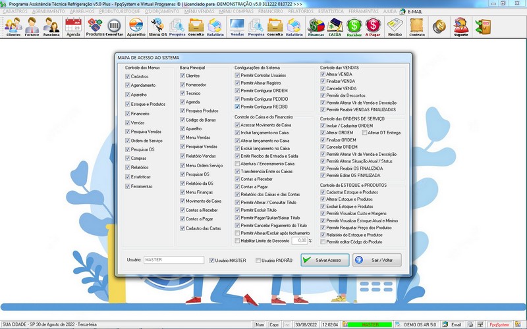
Task: Open the Produtos toolbar icon
Action: pyautogui.click(x=95, y=27)
